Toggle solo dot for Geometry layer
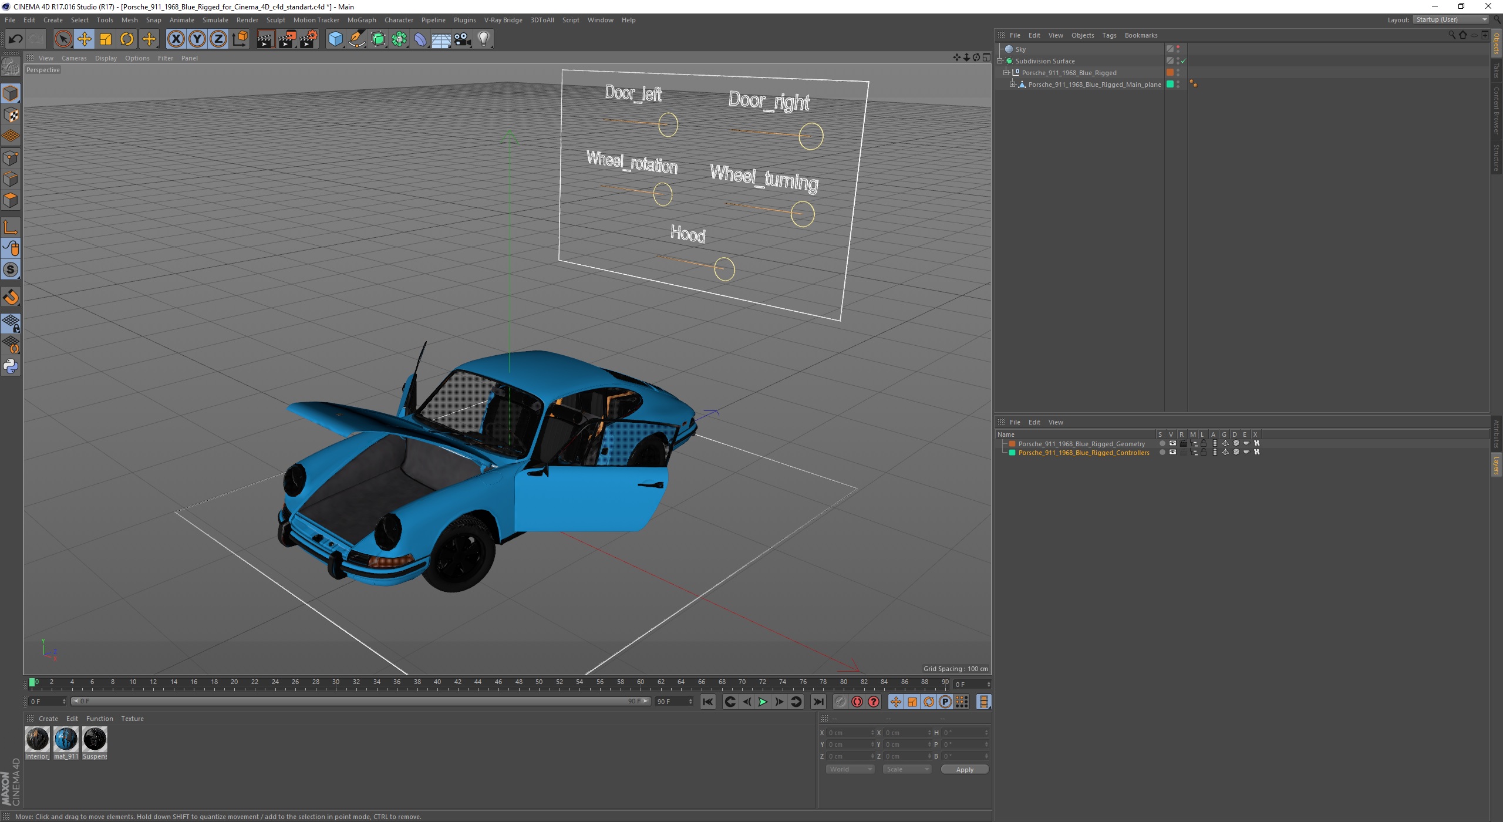This screenshot has width=1503, height=822. (x=1162, y=444)
